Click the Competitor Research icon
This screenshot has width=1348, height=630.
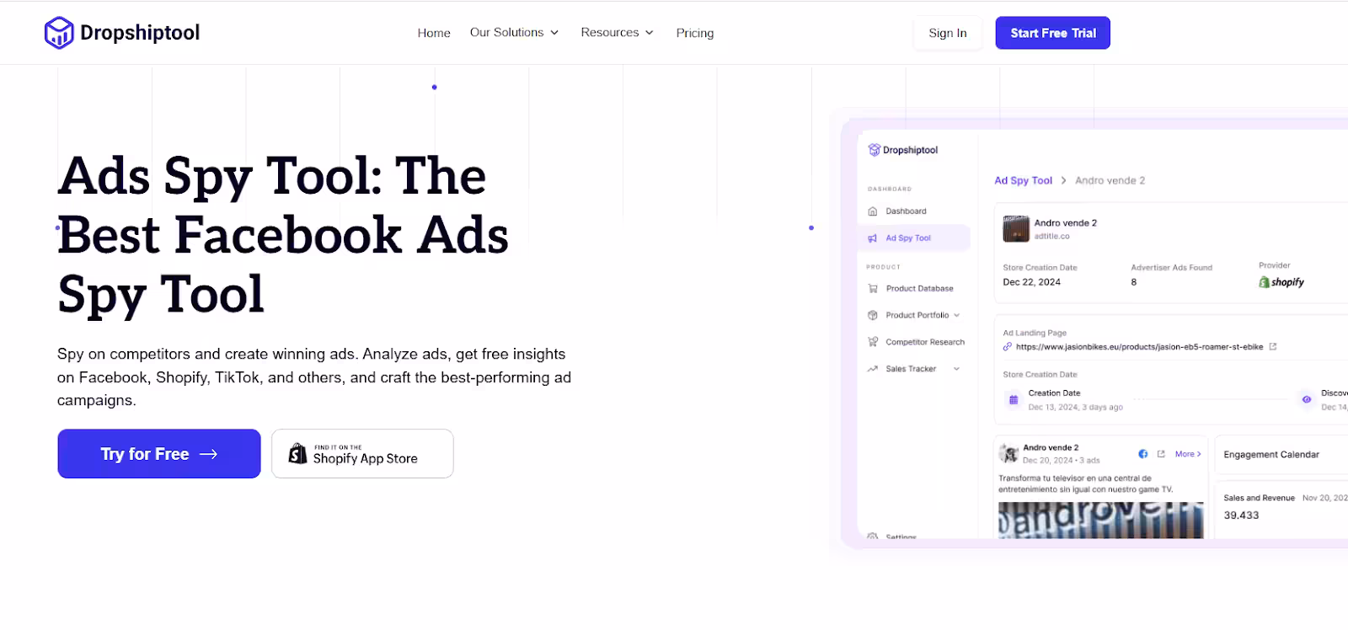point(873,342)
